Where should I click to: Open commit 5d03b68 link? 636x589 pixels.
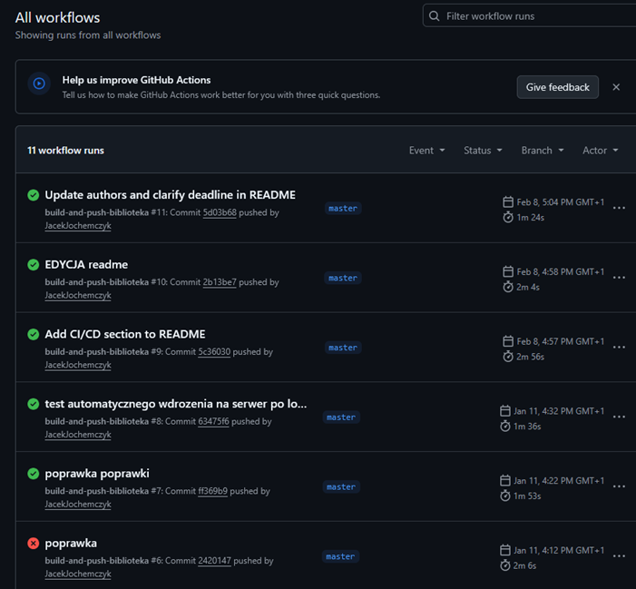(220, 212)
